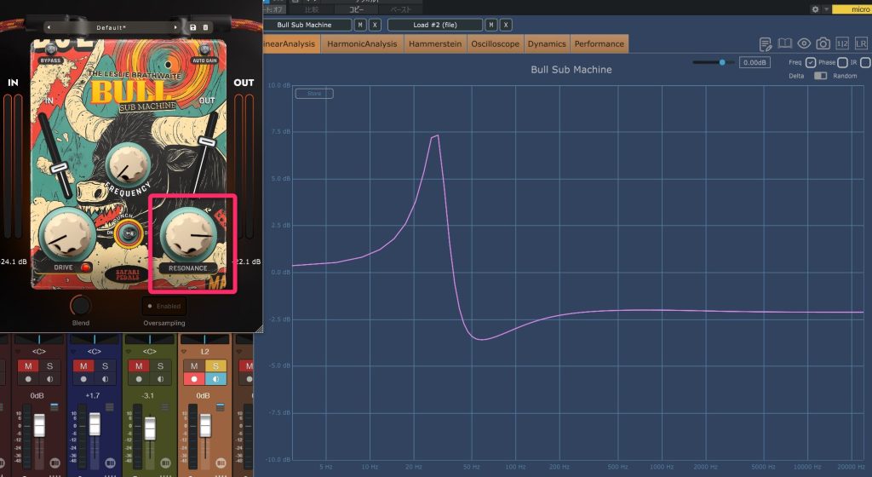Image resolution: width=872 pixels, height=477 pixels.
Task: Uncheck the Freq checkbox
Action: coord(811,62)
